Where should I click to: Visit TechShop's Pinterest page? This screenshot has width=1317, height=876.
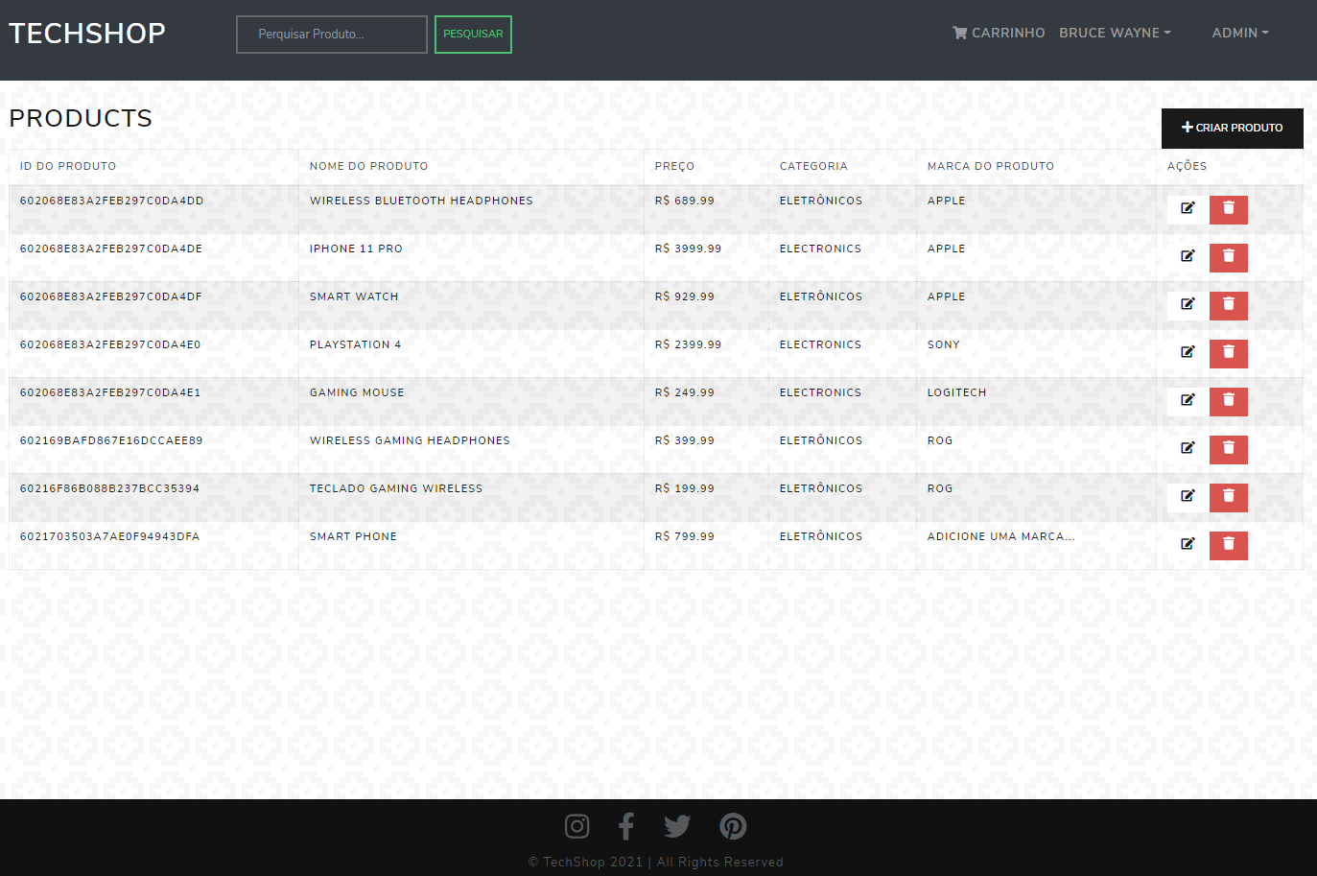click(733, 826)
